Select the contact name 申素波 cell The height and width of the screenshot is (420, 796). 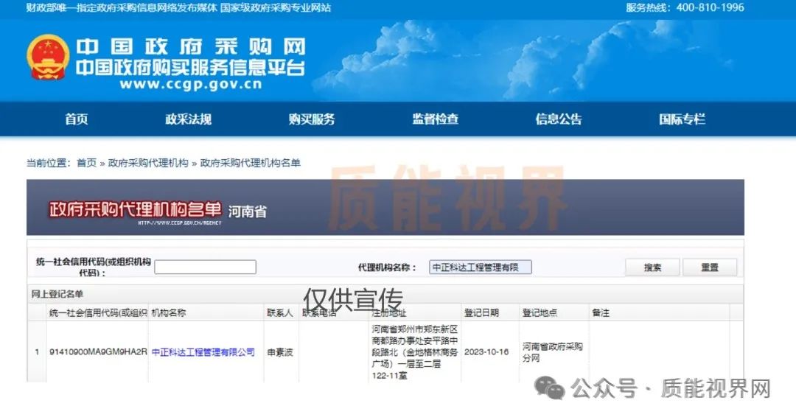coord(280,352)
